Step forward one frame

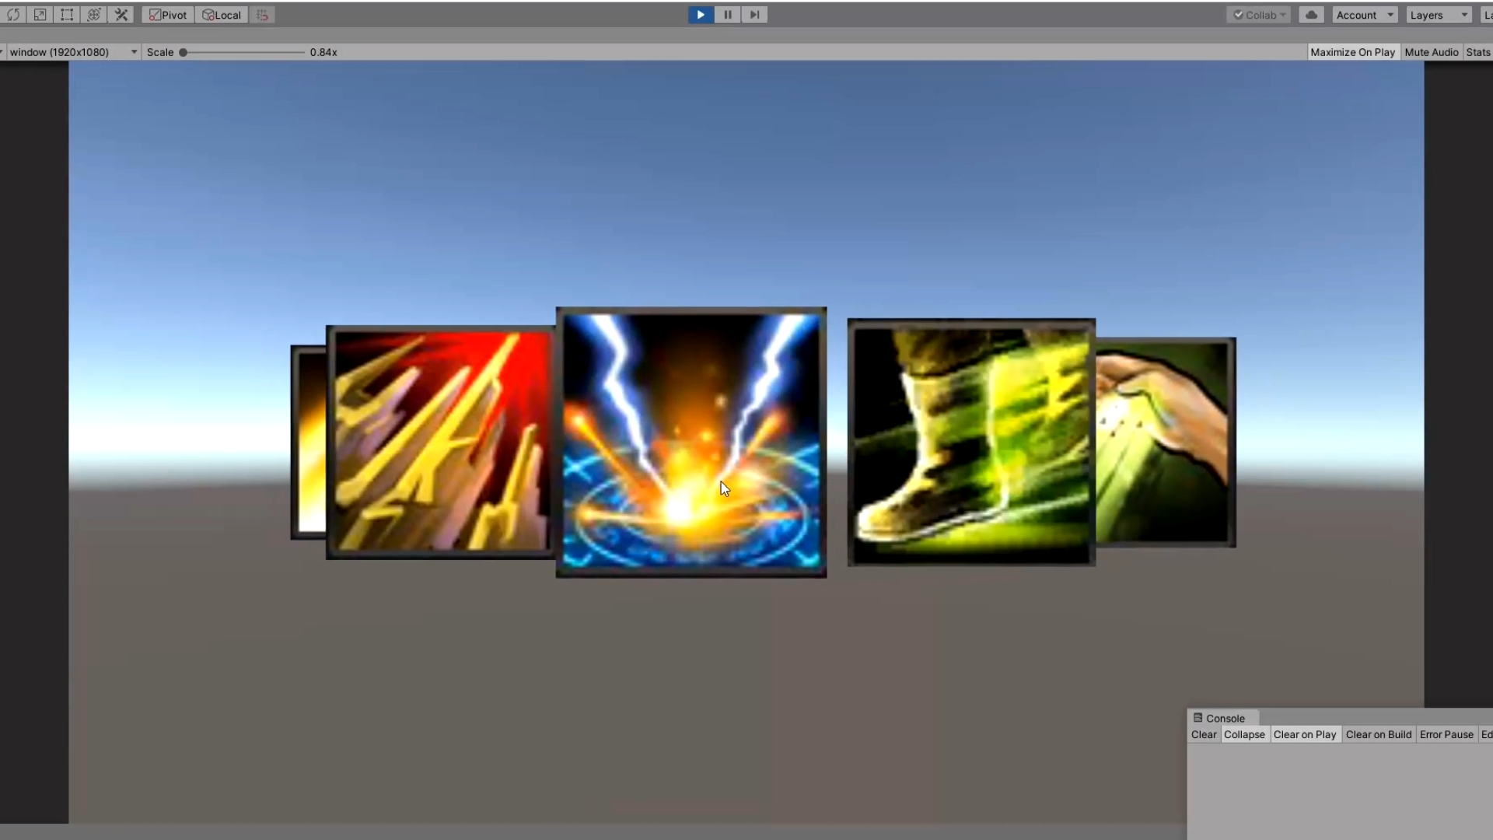(x=754, y=15)
